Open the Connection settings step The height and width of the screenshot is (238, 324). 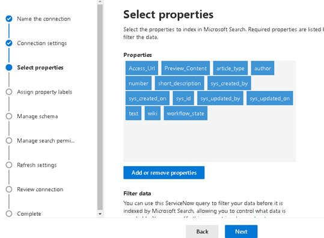42,43
